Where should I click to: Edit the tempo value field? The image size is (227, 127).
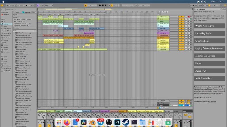point(12,5)
